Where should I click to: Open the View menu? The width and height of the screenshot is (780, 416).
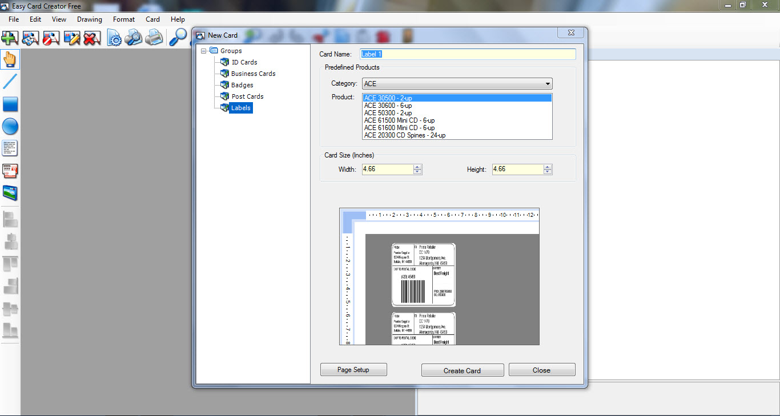click(x=59, y=19)
